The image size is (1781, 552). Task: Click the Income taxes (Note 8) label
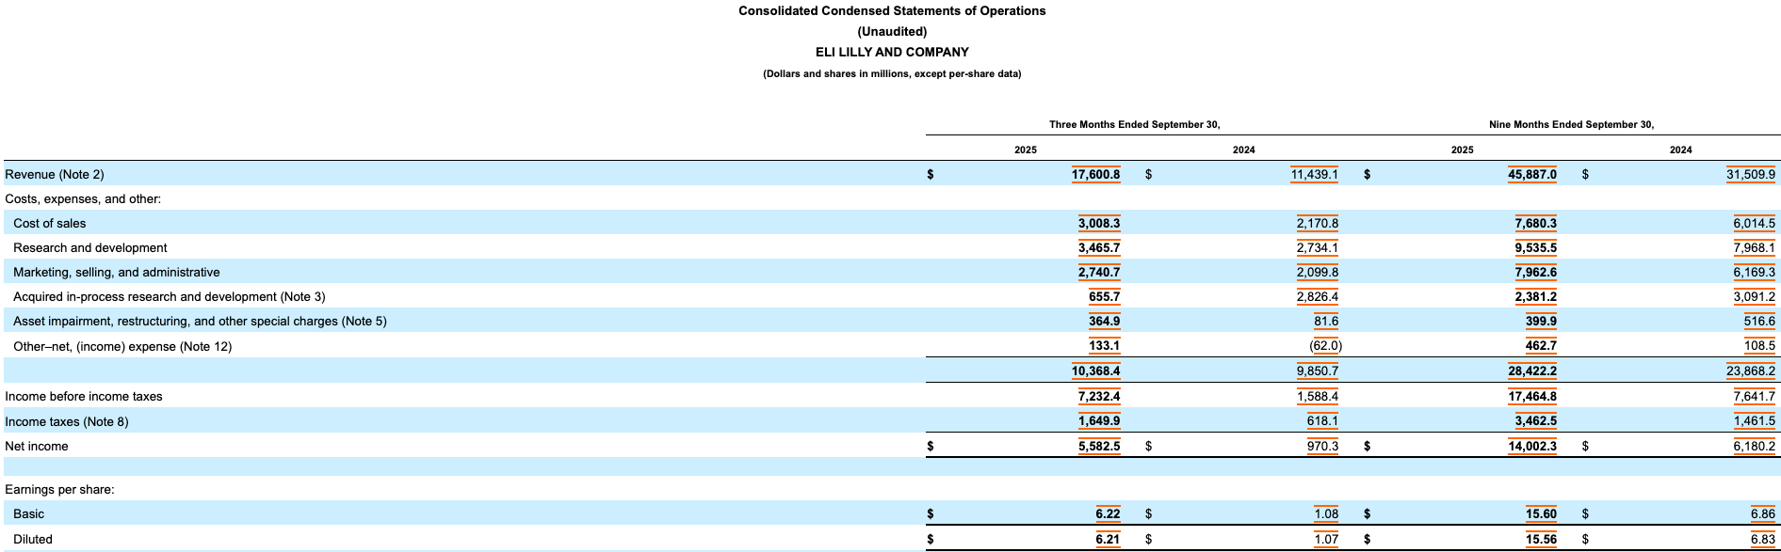point(67,421)
